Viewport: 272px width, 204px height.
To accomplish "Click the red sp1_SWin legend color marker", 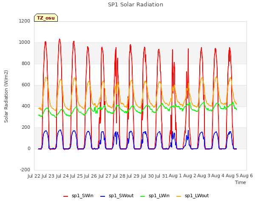I will tap(66, 196).
